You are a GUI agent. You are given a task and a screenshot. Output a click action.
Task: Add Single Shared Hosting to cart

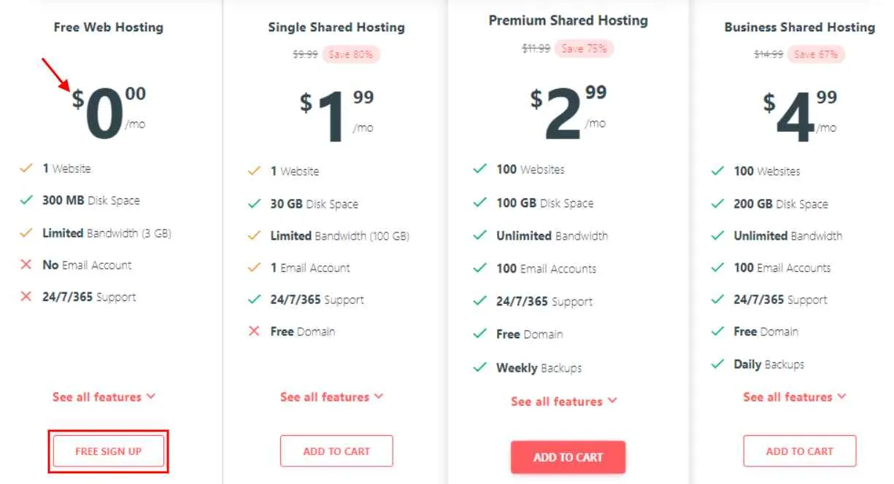[x=336, y=451]
